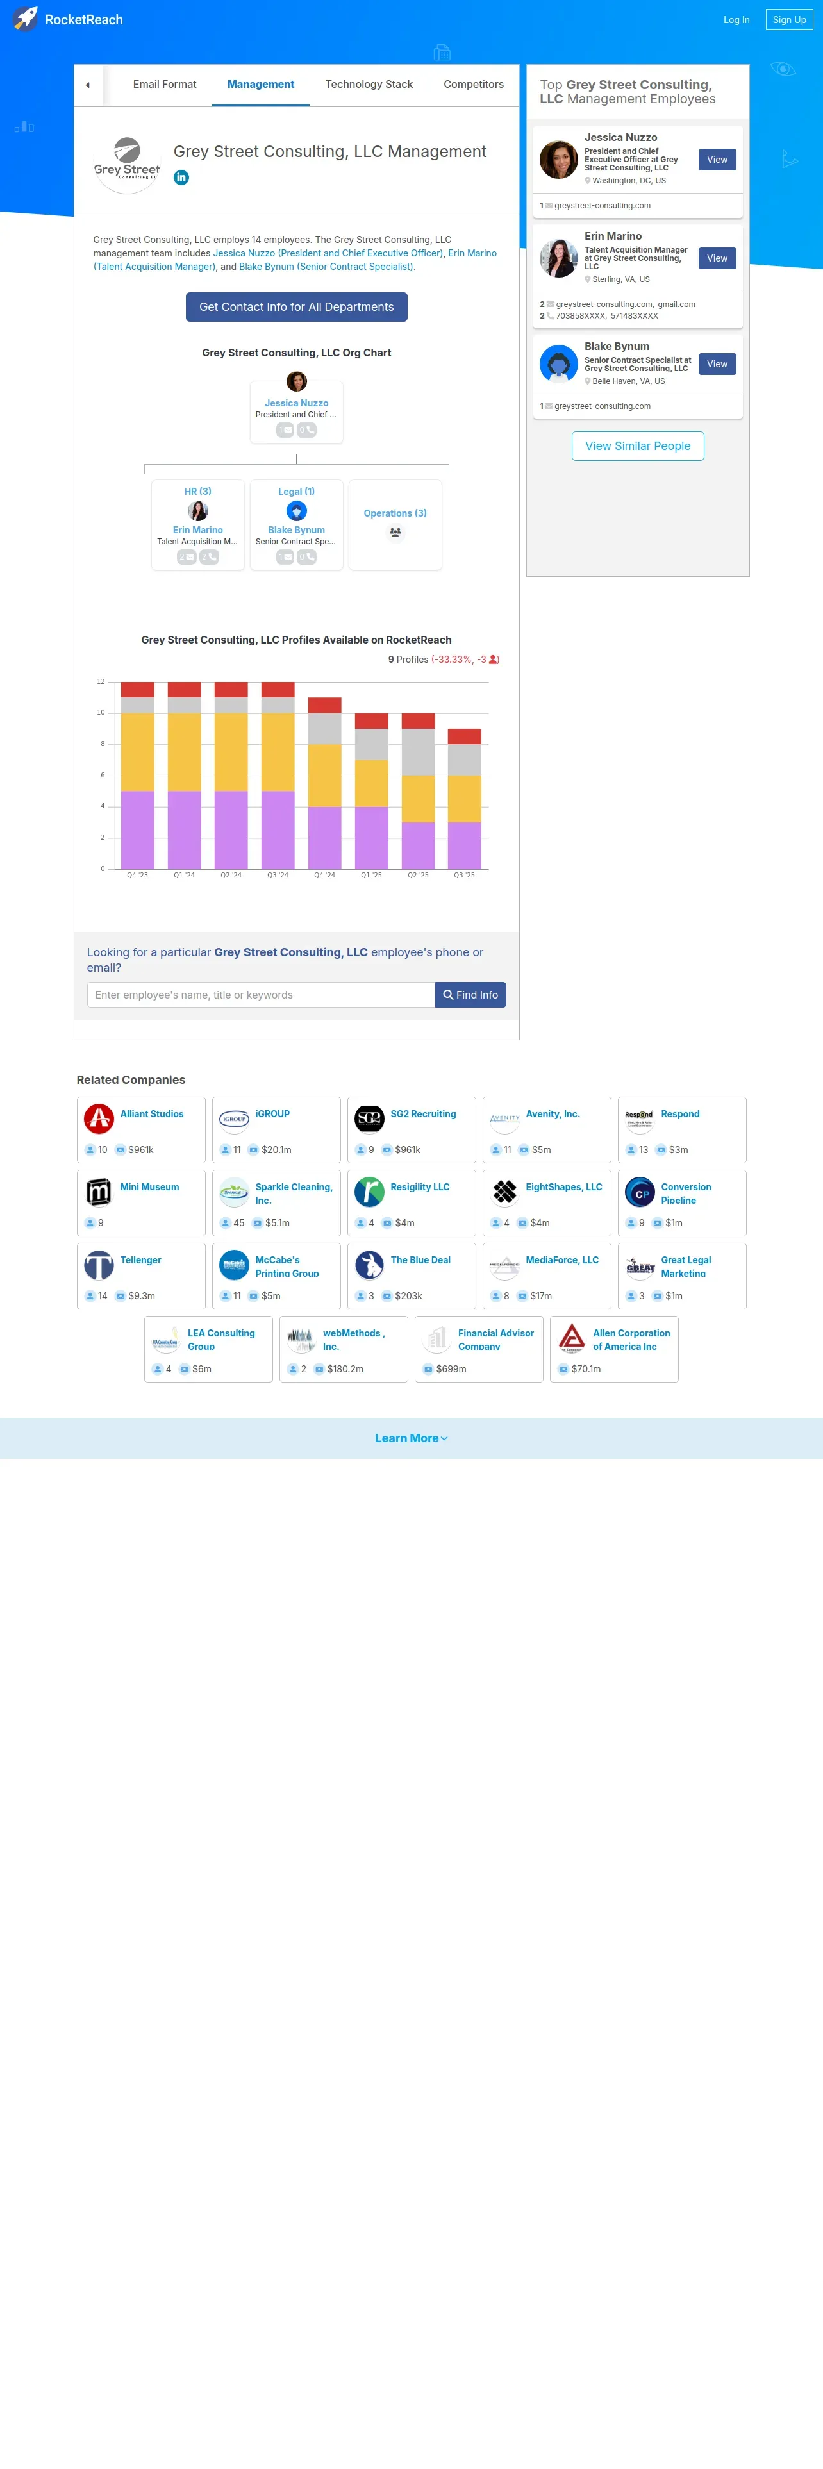Open the Tellenger logo
The width and height of the screenshot is (823, 2469).
pyautogui.click(x=99, y=1265)
